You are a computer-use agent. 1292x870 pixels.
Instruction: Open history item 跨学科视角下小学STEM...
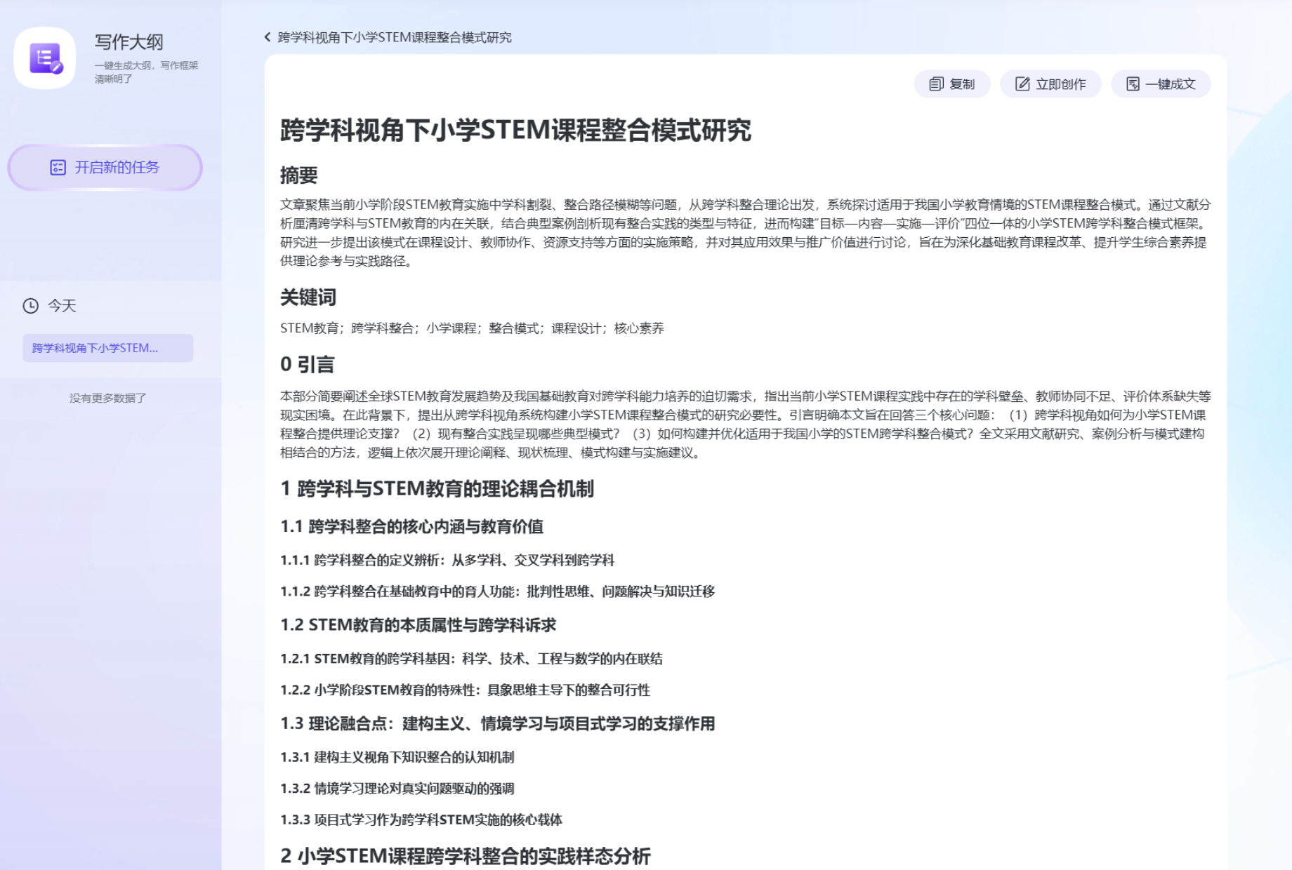(x=108, y=348)
